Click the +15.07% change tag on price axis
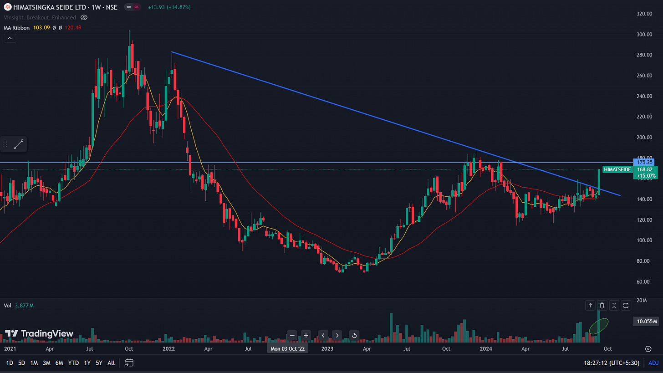The height and width of the screenshot is (373, 663). coord(645,176)
